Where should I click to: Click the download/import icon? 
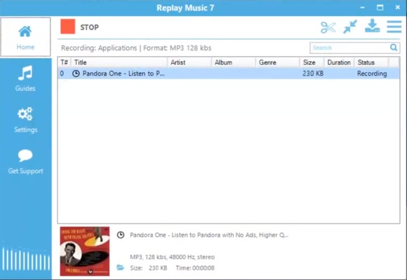click(372, 26)
